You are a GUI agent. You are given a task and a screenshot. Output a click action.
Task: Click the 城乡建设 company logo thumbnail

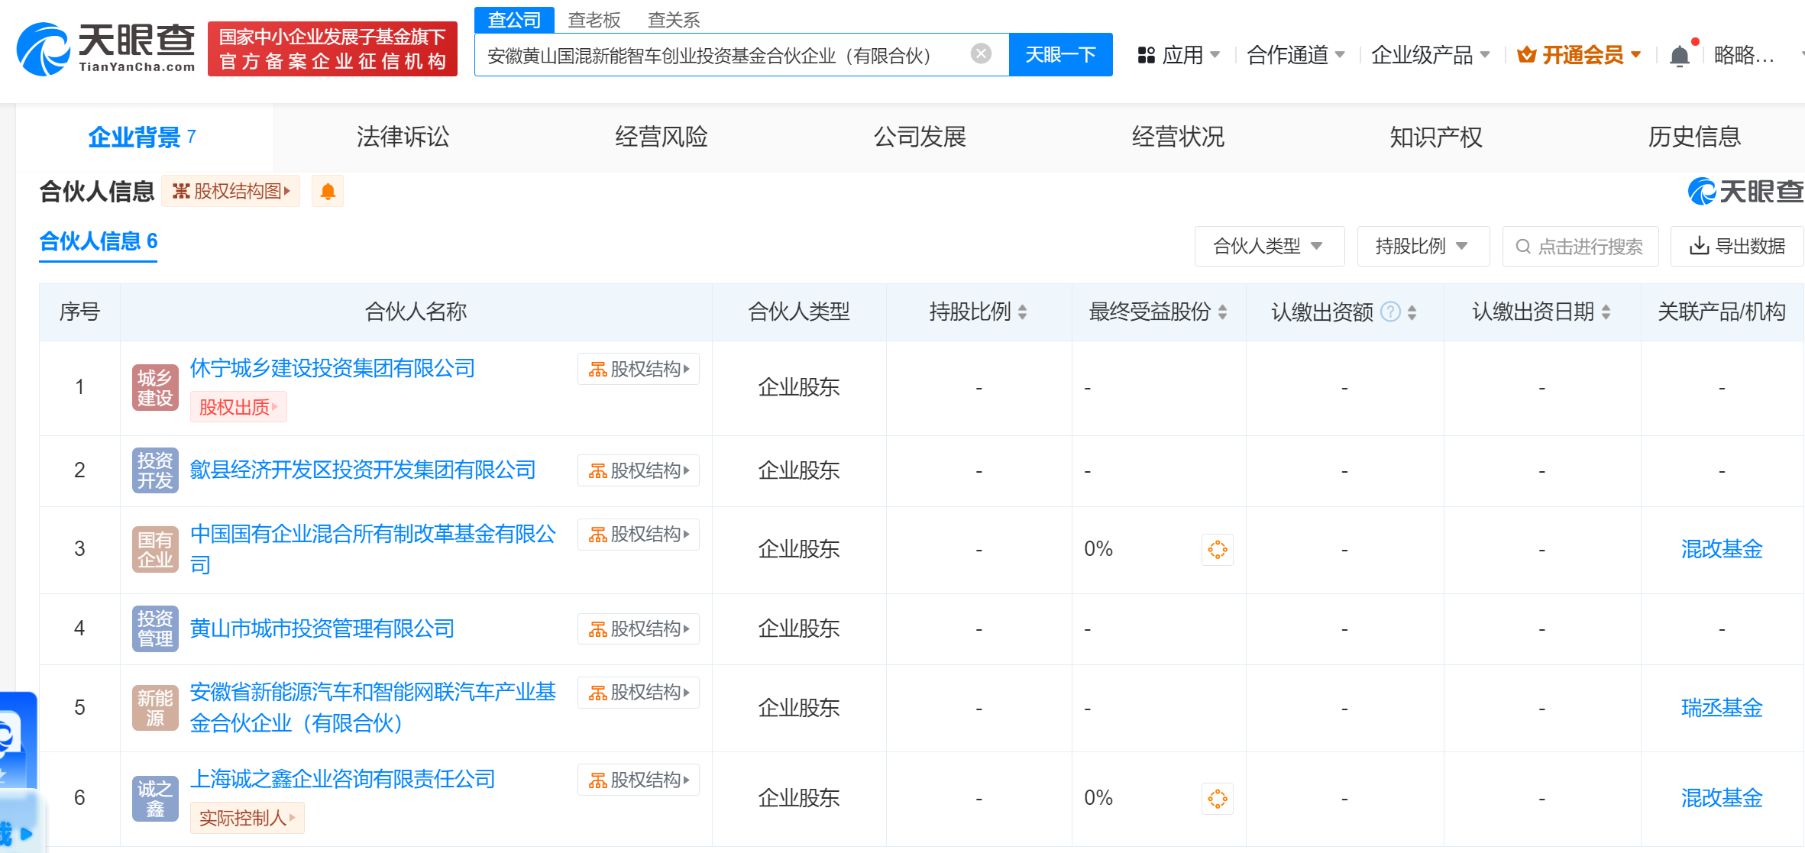[155, 388]
